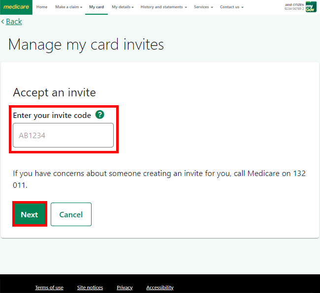Expand the Services dropdown
This screenshot has width=320, height=293.
click(x=203, y=7)
